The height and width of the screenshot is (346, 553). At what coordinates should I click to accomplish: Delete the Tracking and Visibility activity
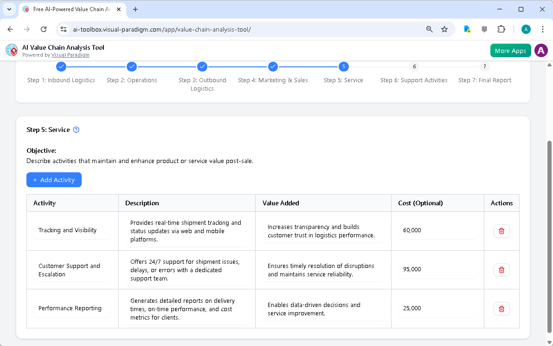click(x=502, y=231)
